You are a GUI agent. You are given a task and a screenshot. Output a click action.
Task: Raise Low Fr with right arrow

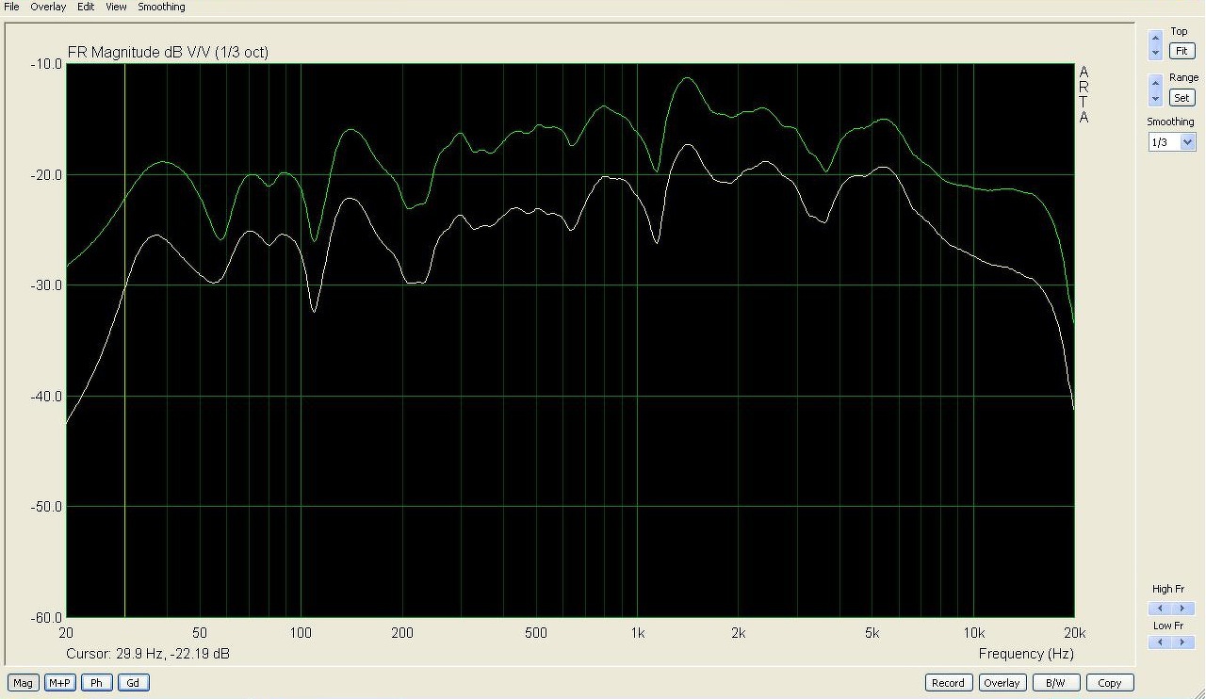1182,642
